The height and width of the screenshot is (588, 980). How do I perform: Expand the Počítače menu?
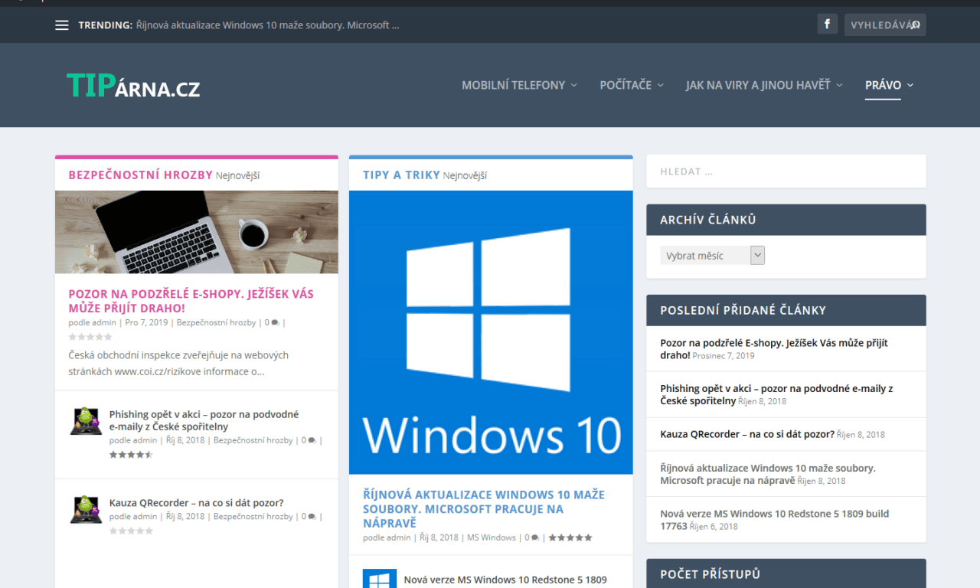632,85
